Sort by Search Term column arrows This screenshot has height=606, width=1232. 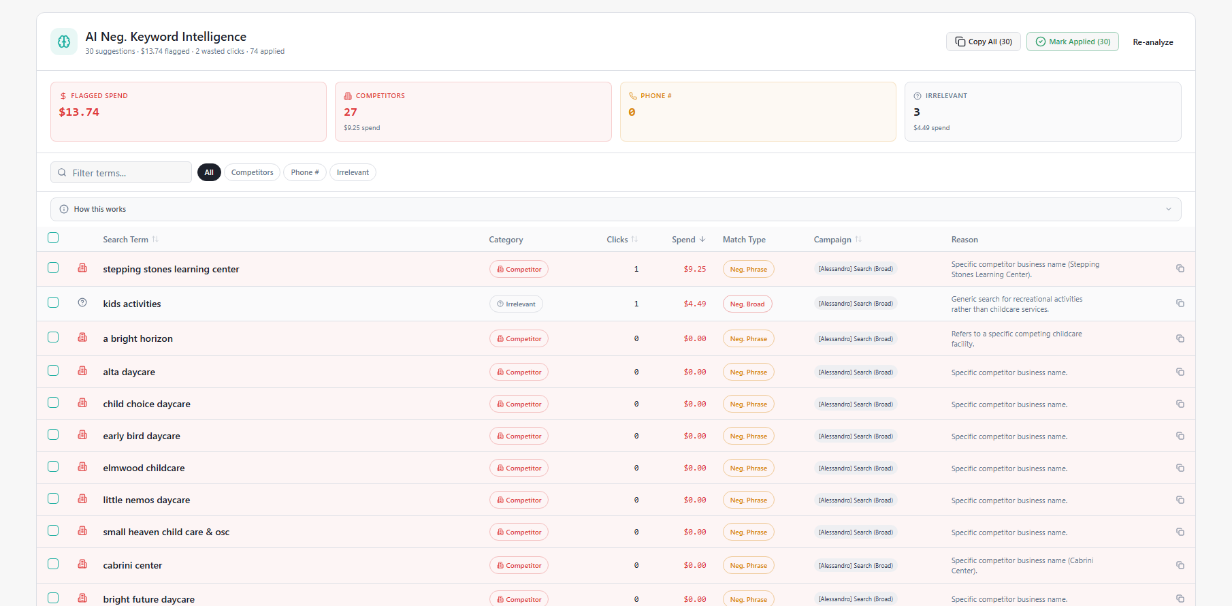155,239
